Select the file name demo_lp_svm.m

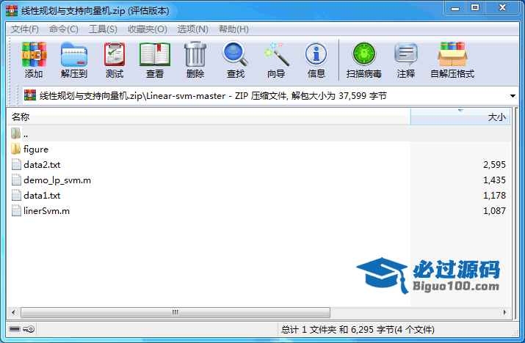click(x=57, y=180)
